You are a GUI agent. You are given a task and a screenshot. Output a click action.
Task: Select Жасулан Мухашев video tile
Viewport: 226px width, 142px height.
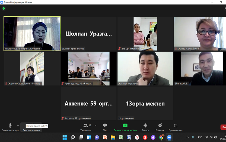point(145,68)
